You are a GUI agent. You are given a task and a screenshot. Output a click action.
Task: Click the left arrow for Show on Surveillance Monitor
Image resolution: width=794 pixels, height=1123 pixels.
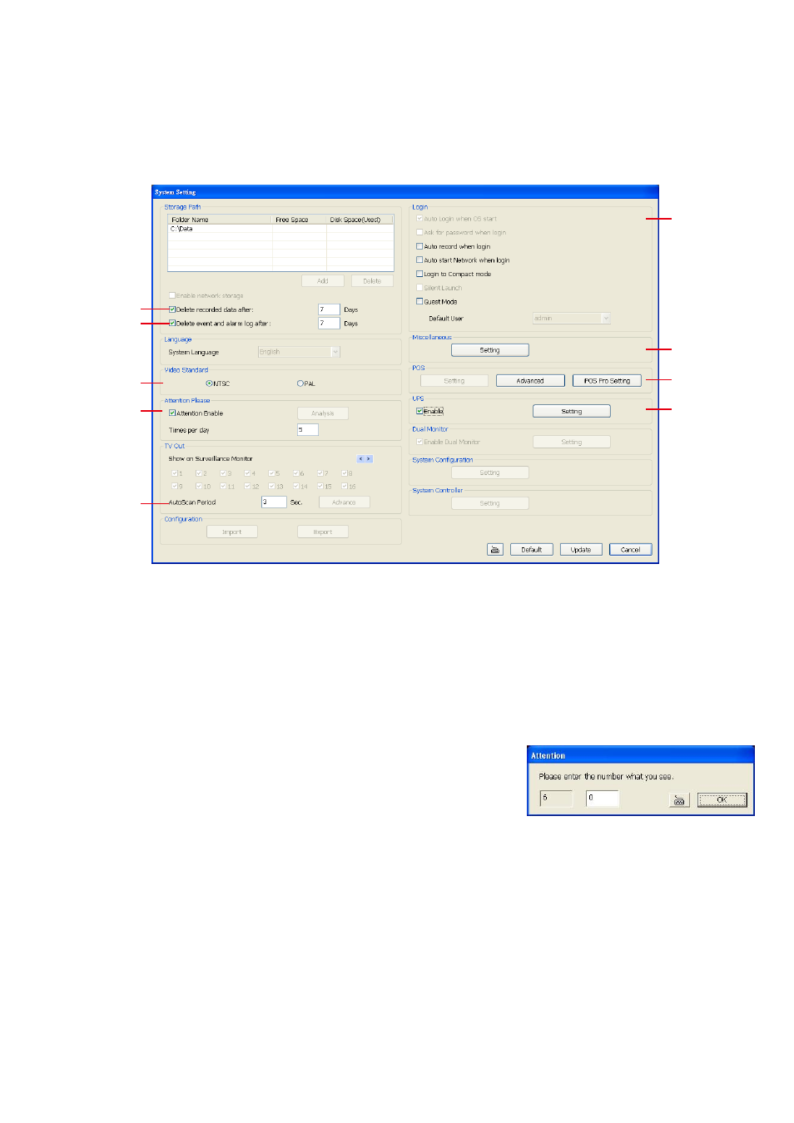360,458
